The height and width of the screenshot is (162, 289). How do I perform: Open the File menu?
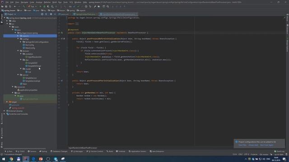tap(7, 2)
